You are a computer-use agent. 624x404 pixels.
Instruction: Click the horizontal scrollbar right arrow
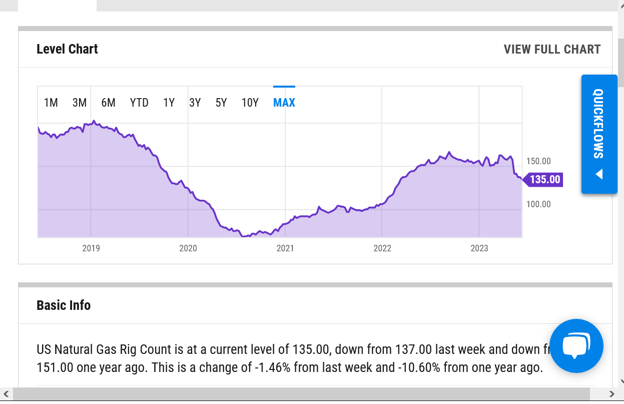click(x=611, y=394)
